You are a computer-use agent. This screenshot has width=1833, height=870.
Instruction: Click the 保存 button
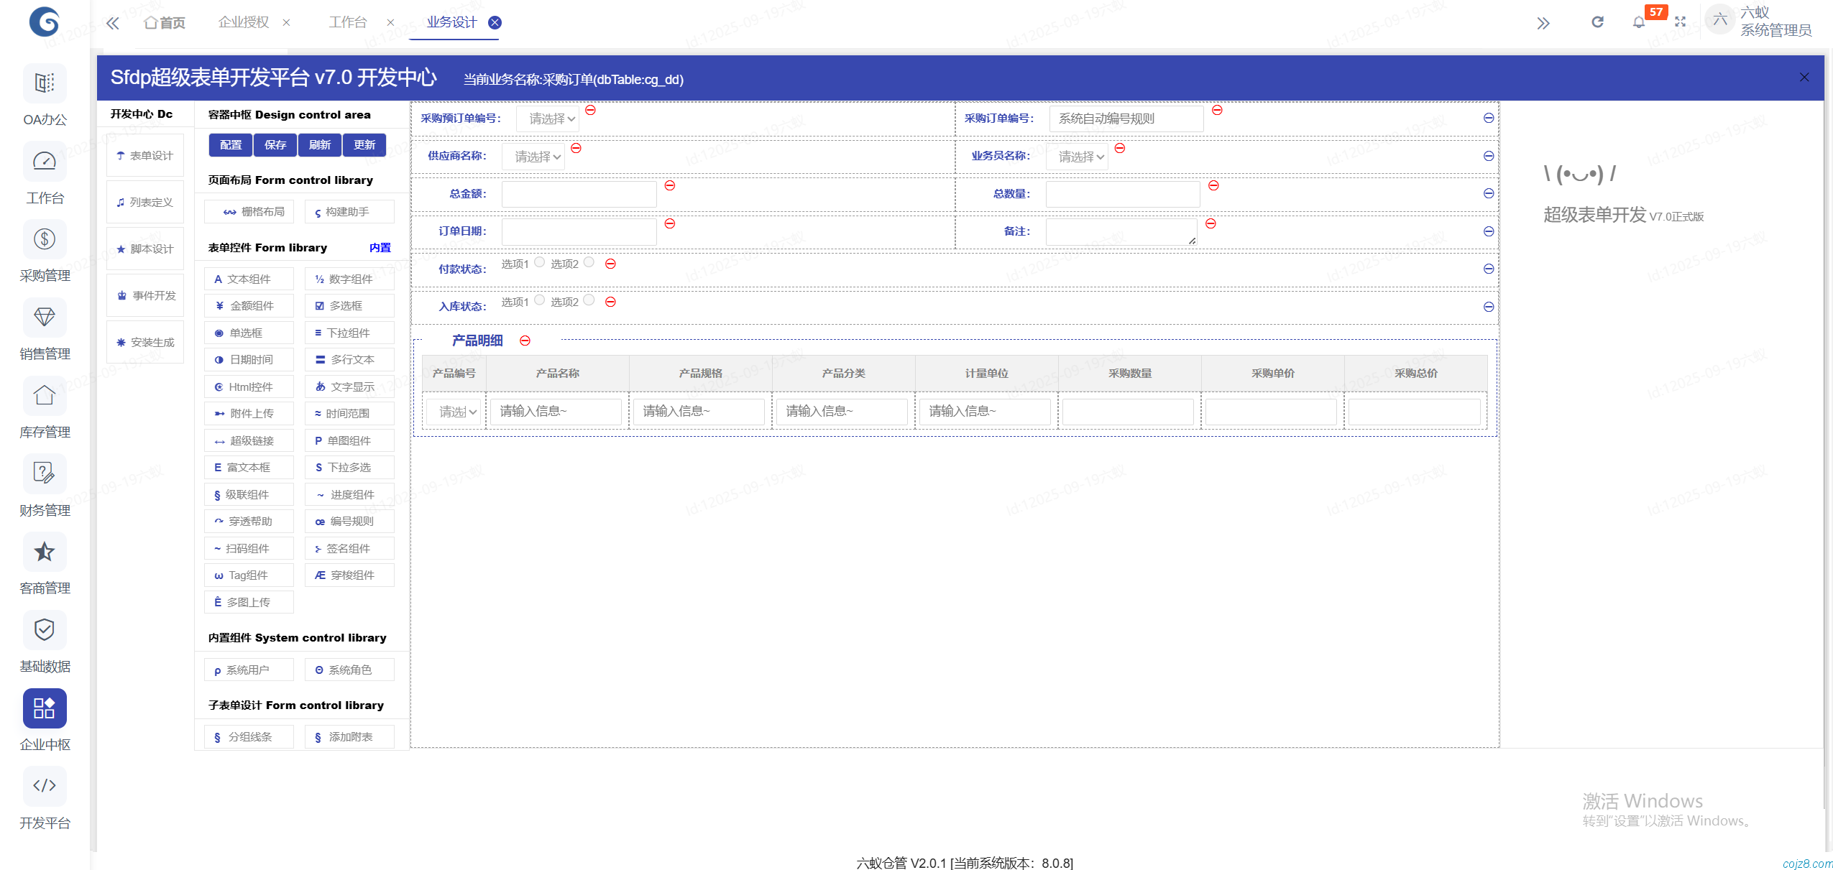(x=275, y=145)
